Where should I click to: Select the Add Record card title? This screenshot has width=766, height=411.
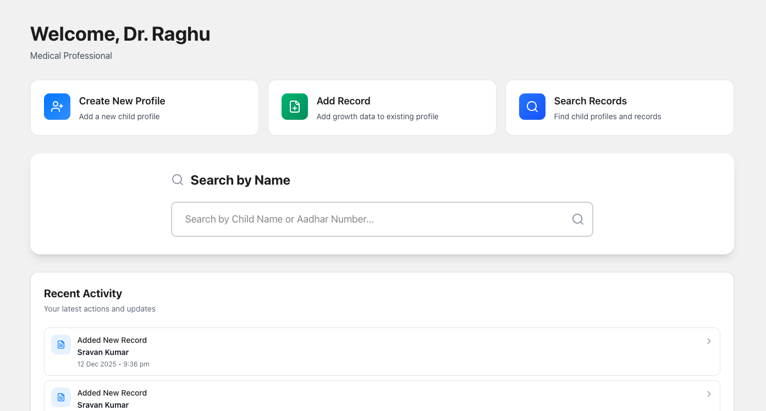(x=343, y=101)
